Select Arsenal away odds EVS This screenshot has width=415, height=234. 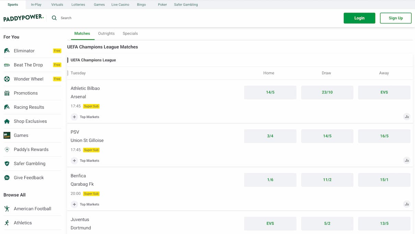coord(384,92)
